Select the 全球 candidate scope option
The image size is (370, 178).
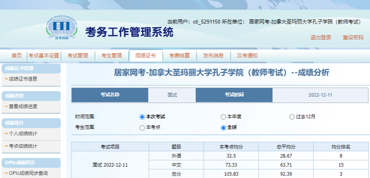[x=223, y=127]
